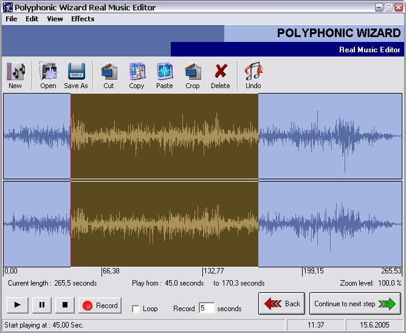Click the highlighted selection in upper waveform channel
This screenshot has height=333, width=406.
tap(165, 136)
